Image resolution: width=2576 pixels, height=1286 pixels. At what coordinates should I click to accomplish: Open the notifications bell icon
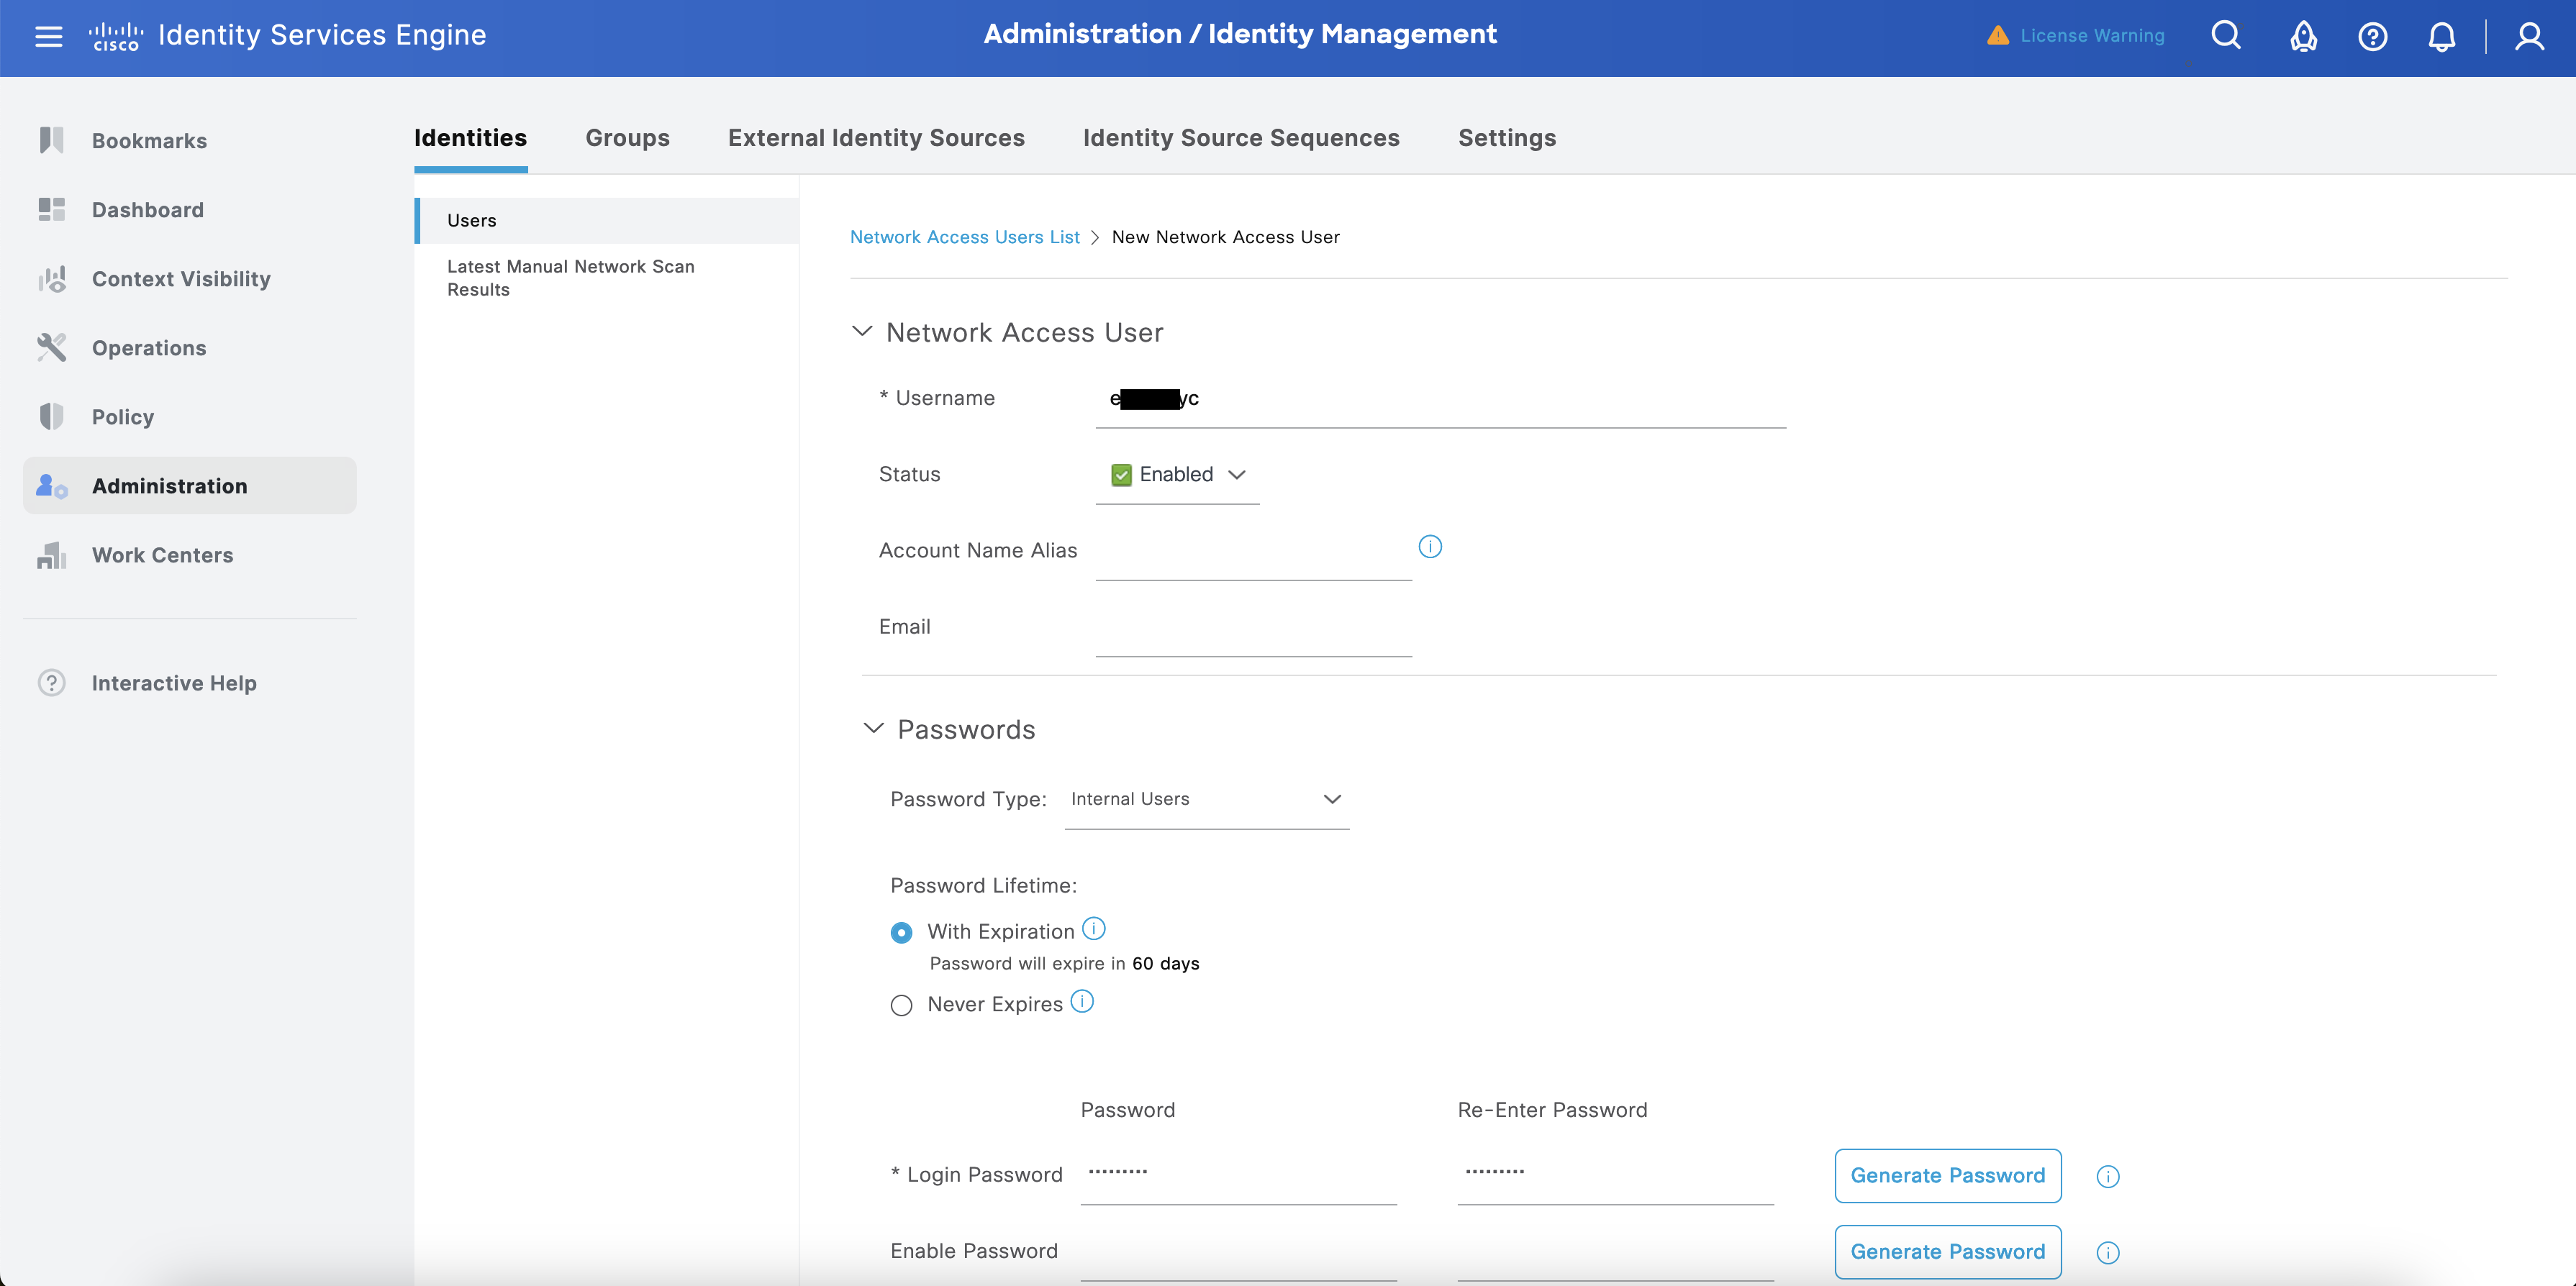tap(2442, 36)
